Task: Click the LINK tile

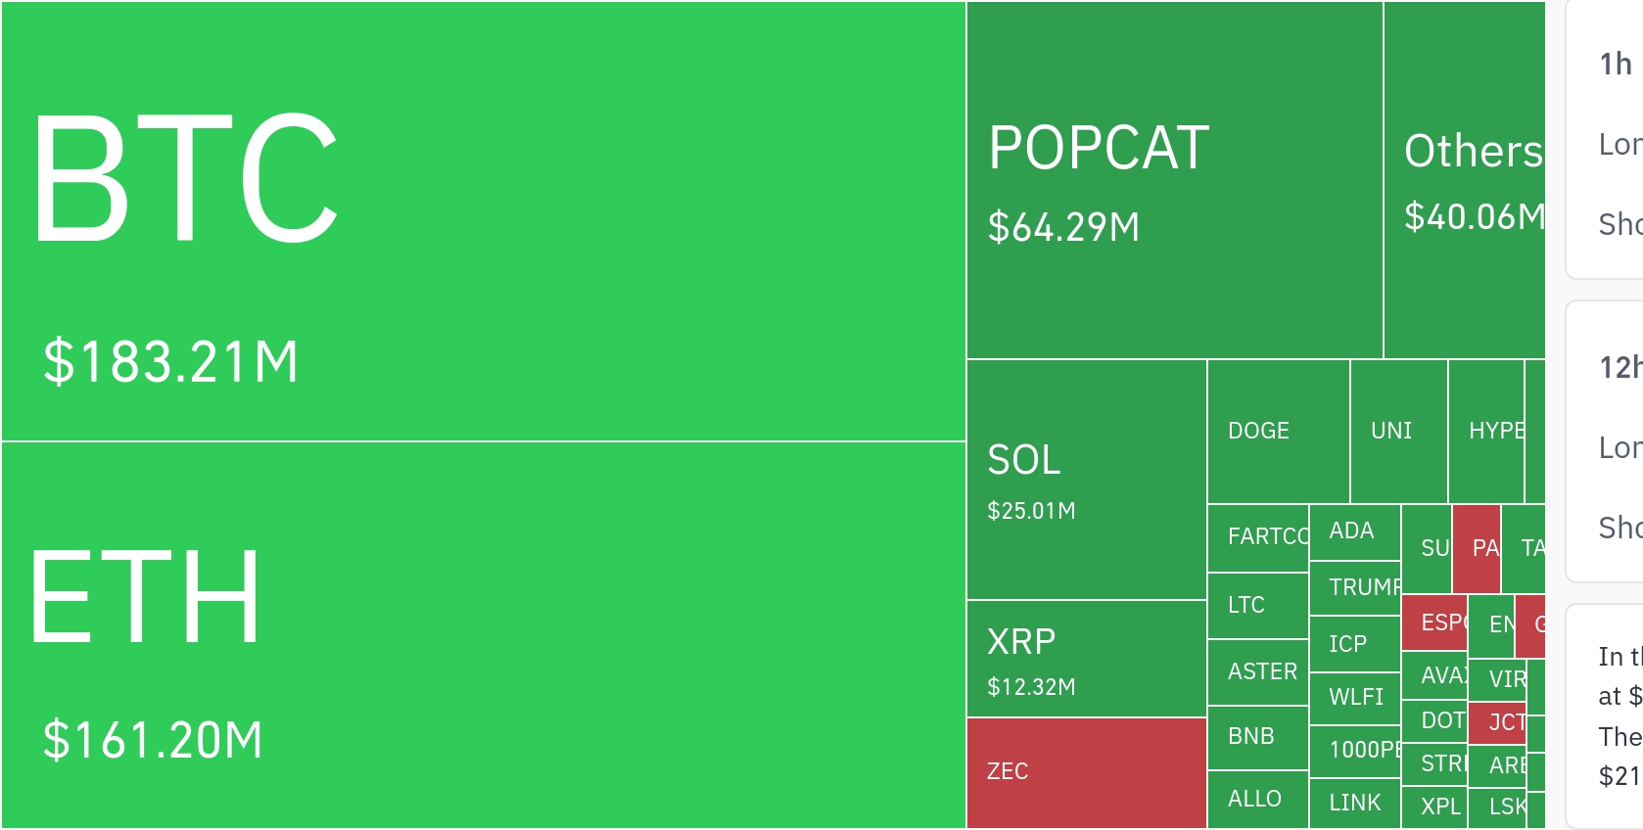Action: click(1354, 804)
